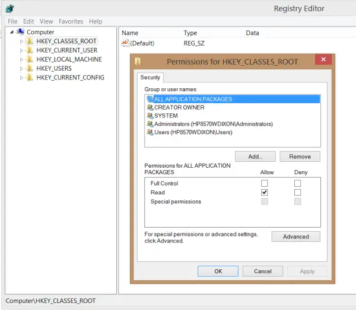Open Advanced permission settings
Screen dimensions: 356x310
coord(296,237)
